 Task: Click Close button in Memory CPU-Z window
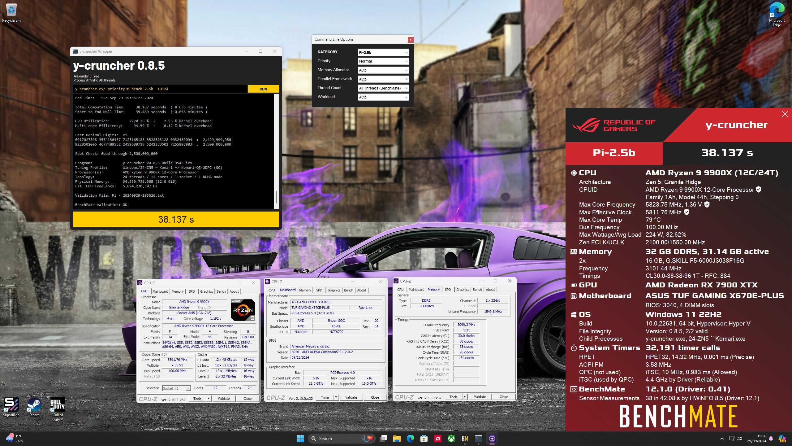(504, 397)
